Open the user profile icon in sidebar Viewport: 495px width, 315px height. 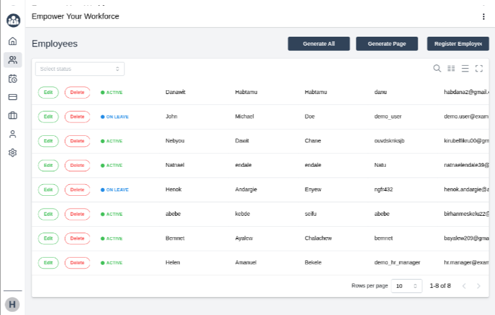coord(12,135)
